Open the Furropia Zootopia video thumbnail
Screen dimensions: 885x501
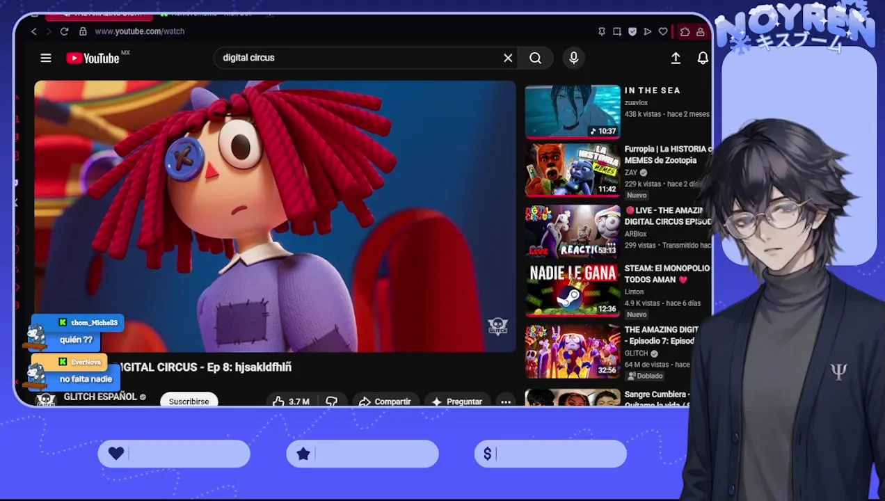[x=573, y=170]
